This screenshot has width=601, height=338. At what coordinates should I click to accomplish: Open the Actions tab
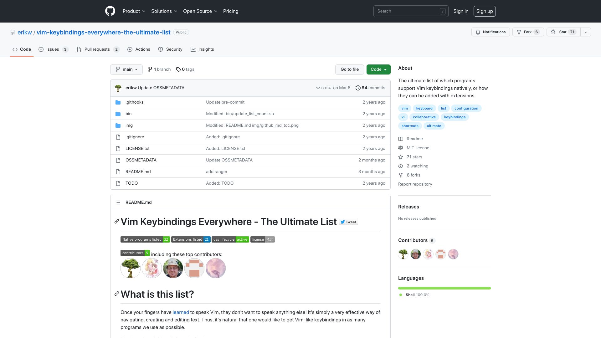[139, 49]
